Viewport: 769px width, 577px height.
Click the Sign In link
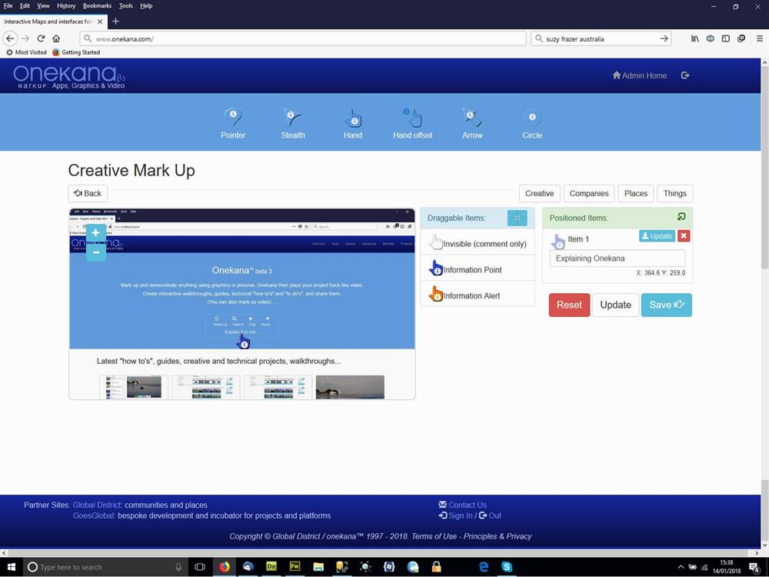coord(455,515)
